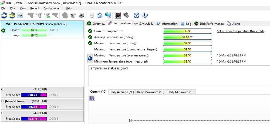Click the Health 92 % bar
270x124 pixels.
(x=34, y=30)
